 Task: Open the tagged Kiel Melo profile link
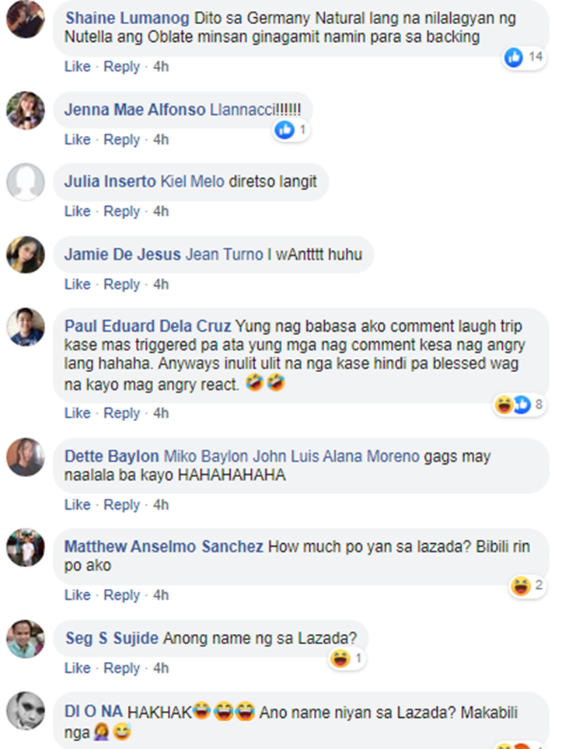[x=192, y=182]
